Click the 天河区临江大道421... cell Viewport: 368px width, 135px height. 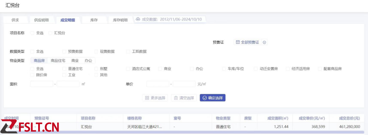pos(144,127)
